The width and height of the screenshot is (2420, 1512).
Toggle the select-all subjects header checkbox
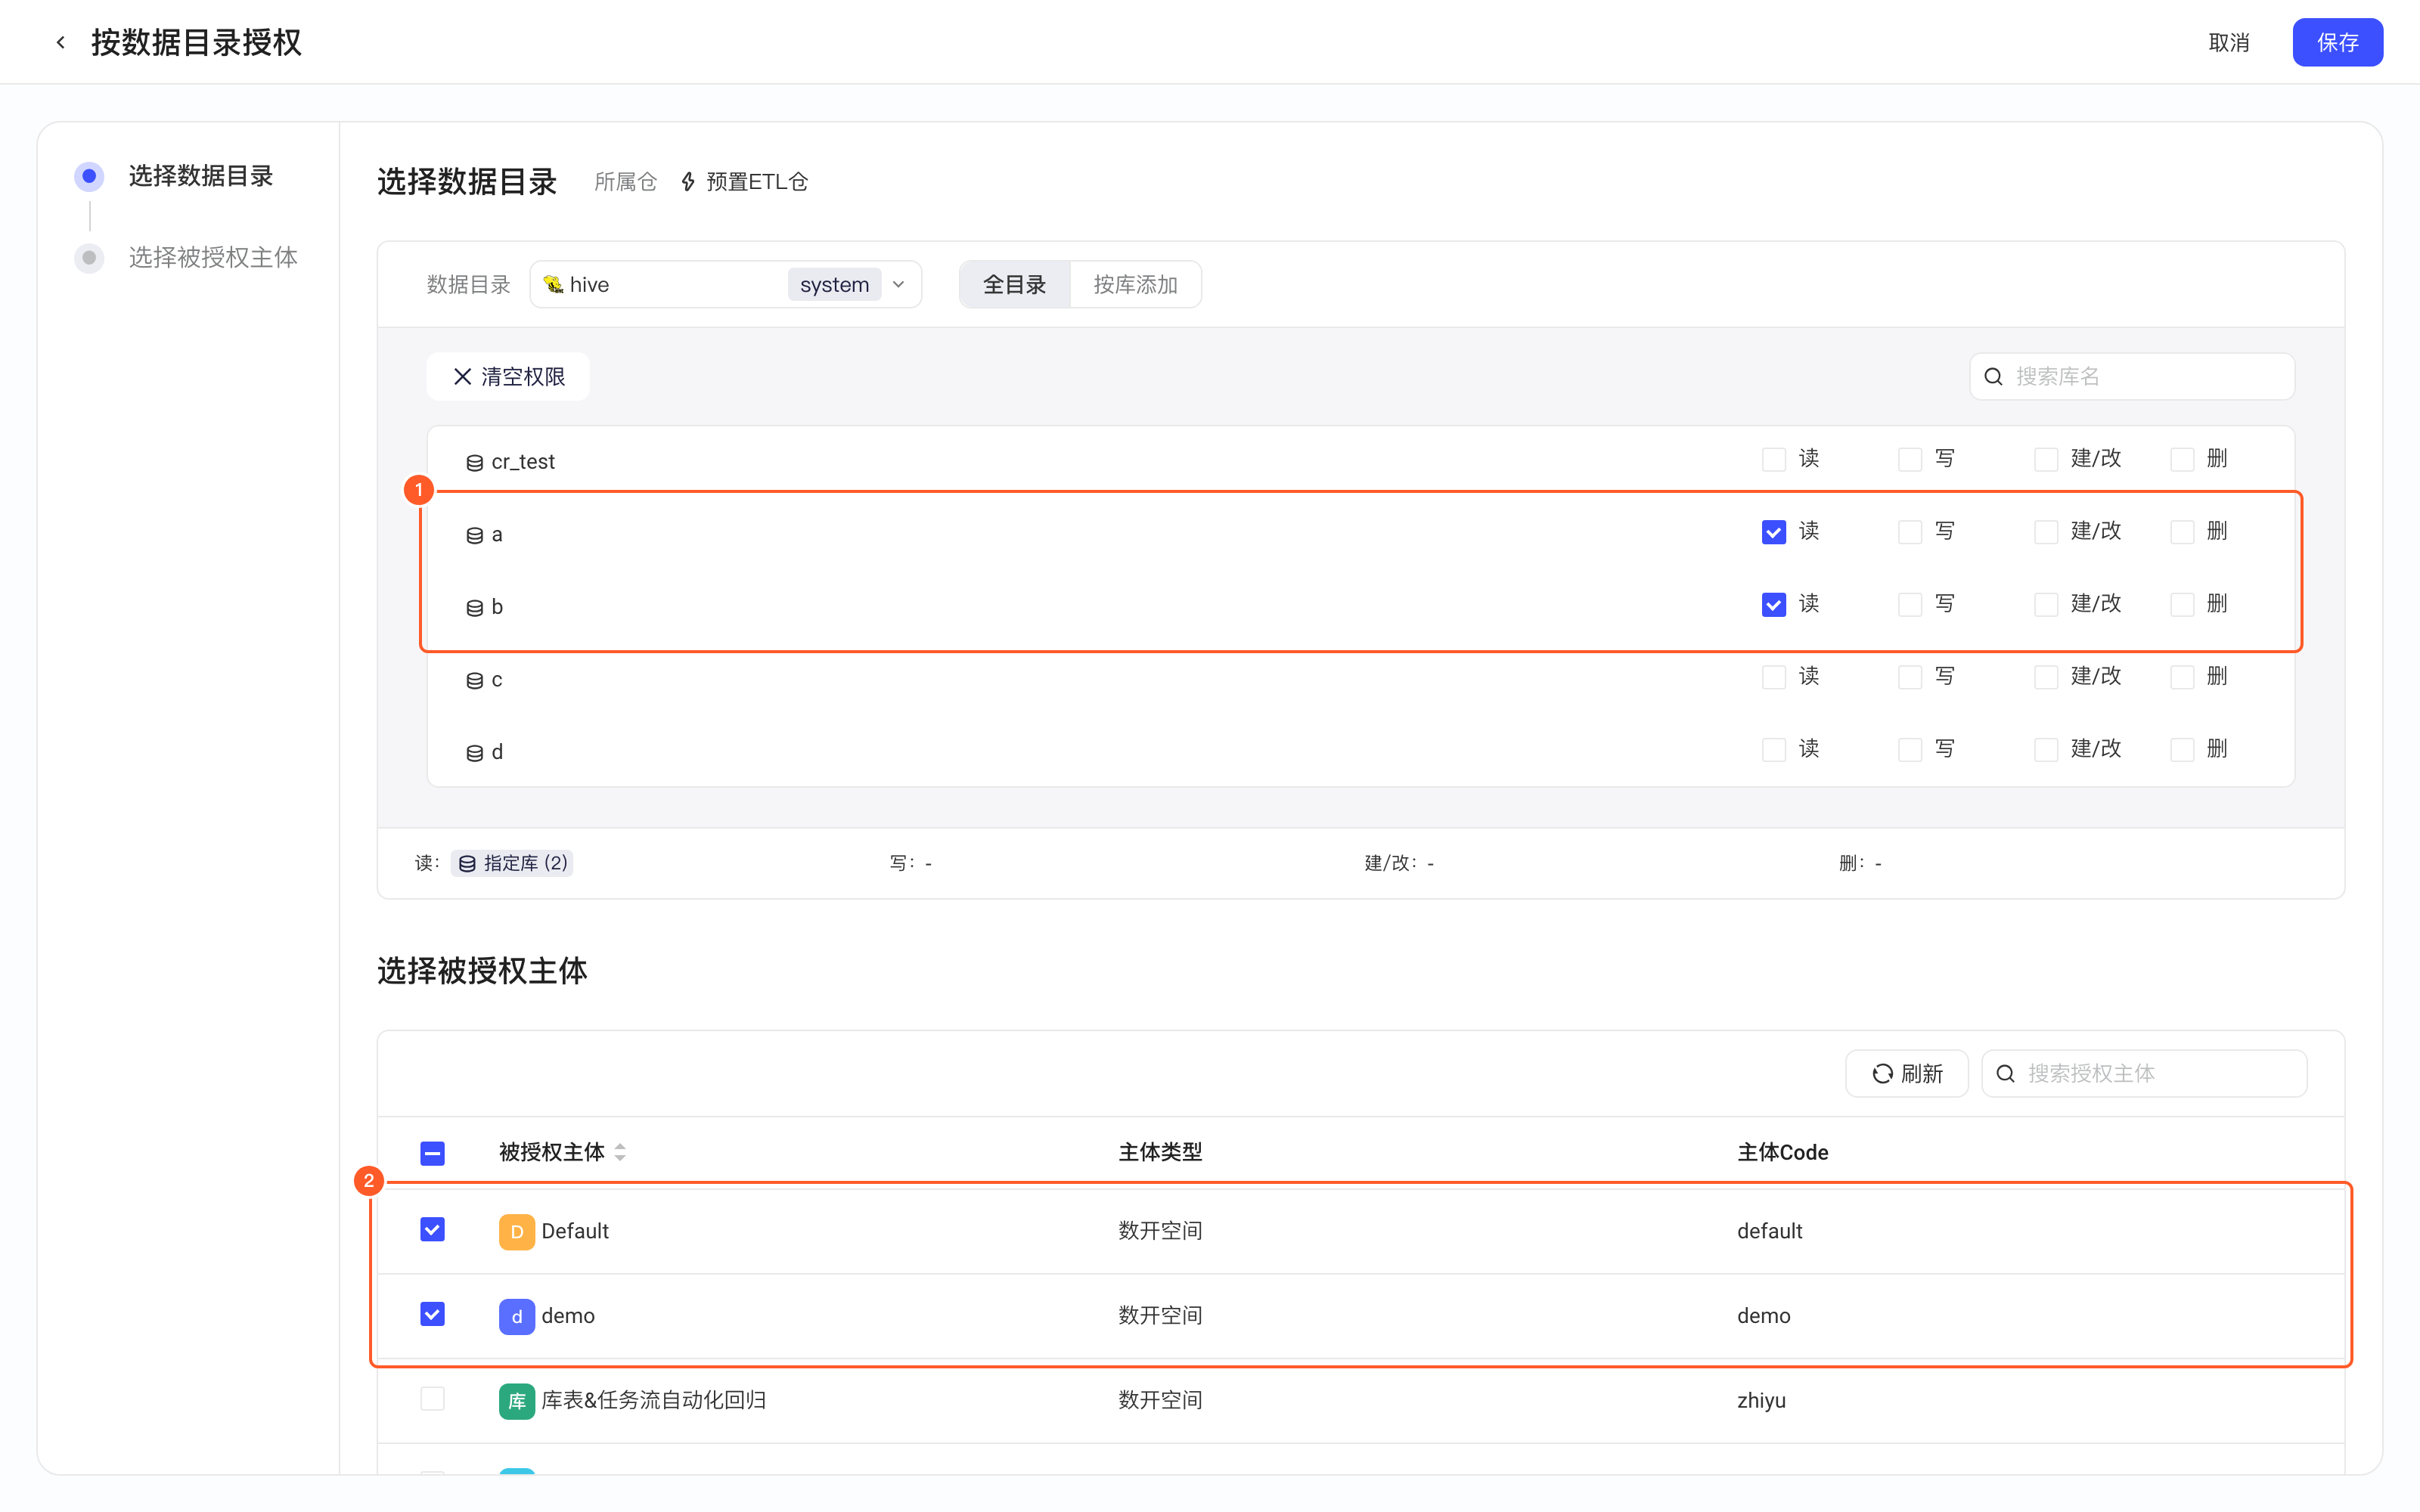point(432,1153)
